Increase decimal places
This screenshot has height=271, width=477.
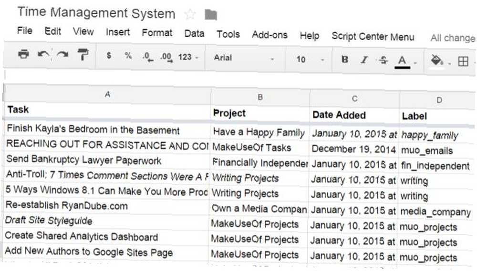coord(166,57)
